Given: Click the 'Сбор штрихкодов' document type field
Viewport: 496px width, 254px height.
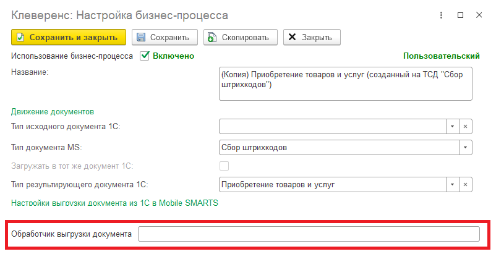Looking at the screenshot, I should coord(339,148).
